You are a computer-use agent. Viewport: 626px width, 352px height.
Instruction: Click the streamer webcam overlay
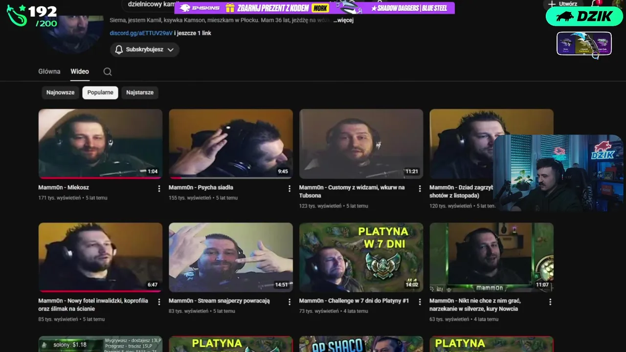(558, 173)
